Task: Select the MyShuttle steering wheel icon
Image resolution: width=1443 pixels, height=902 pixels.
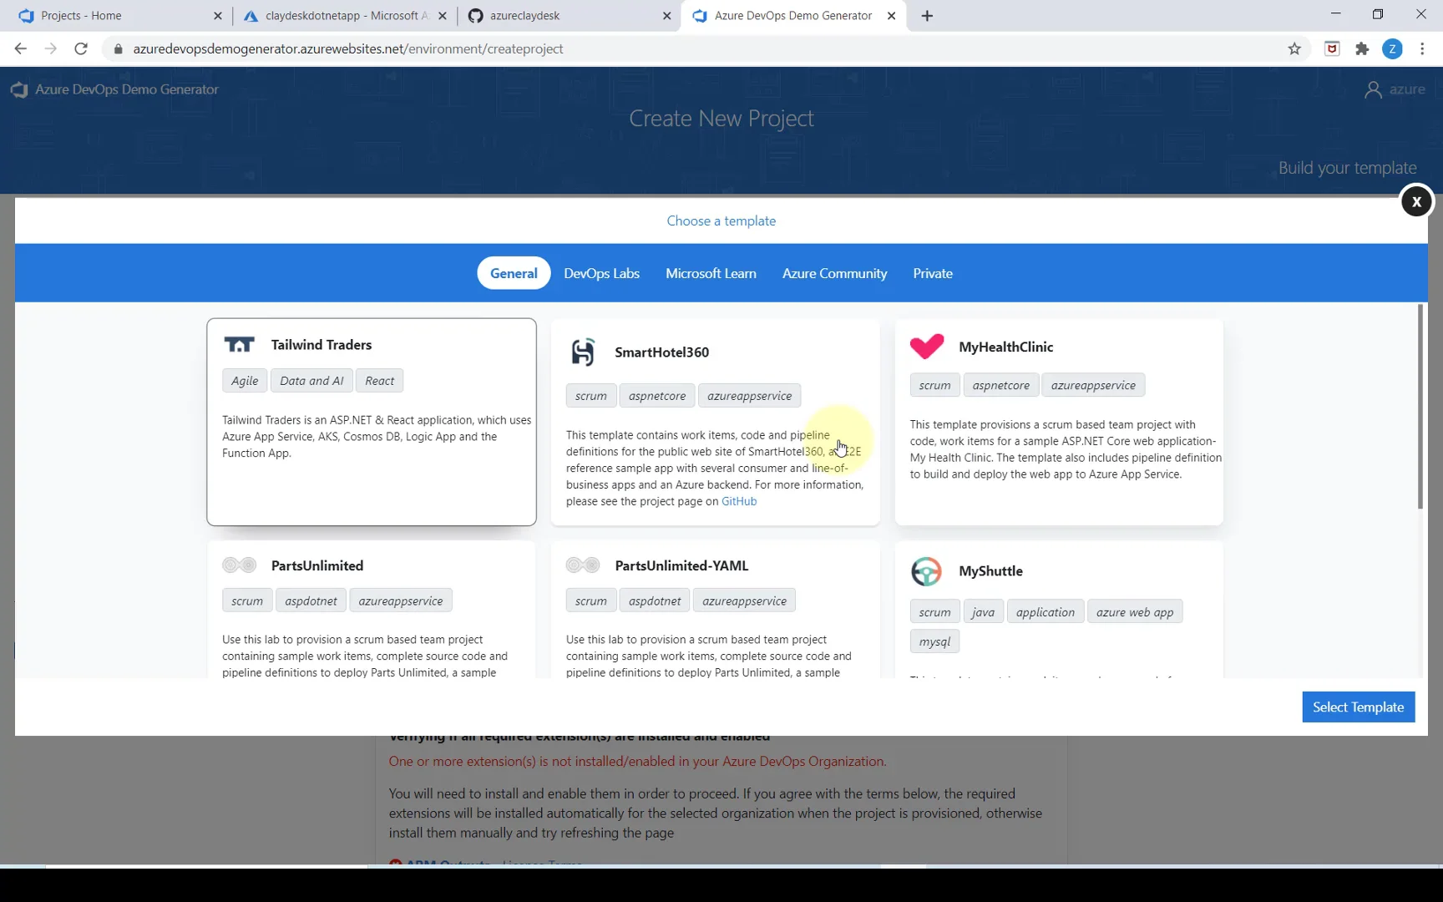Action: tap(925, 571)
